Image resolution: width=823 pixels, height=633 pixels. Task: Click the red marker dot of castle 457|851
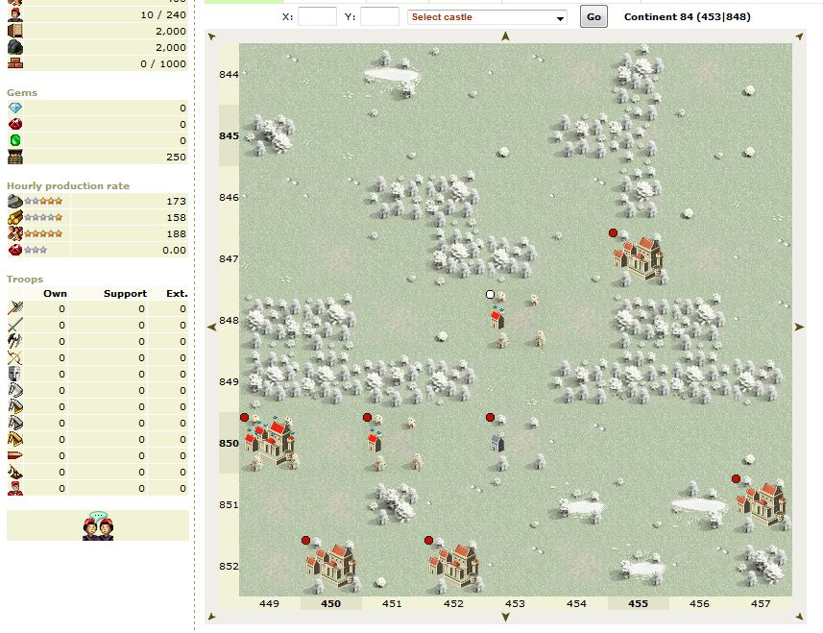click(x=736, y=478)
